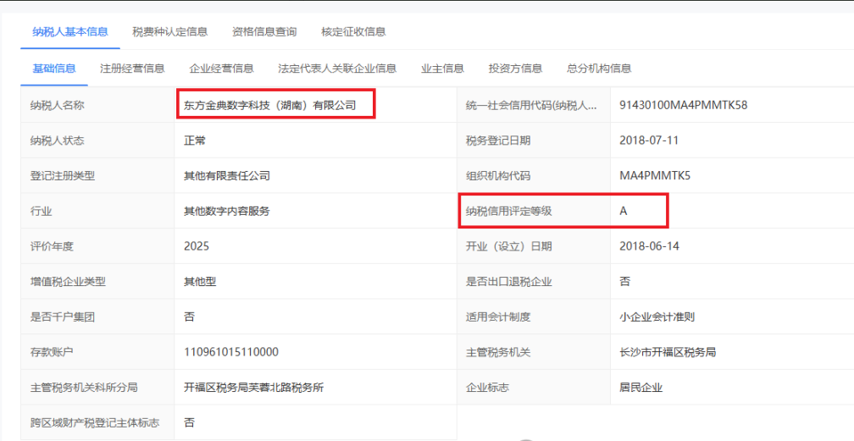Click credit code 91430100MA4PMMTK58

(x=684, y=105)
